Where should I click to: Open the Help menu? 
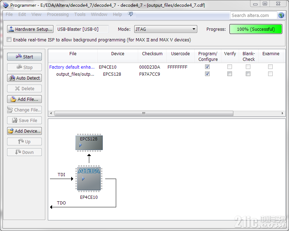click(117, 15)
